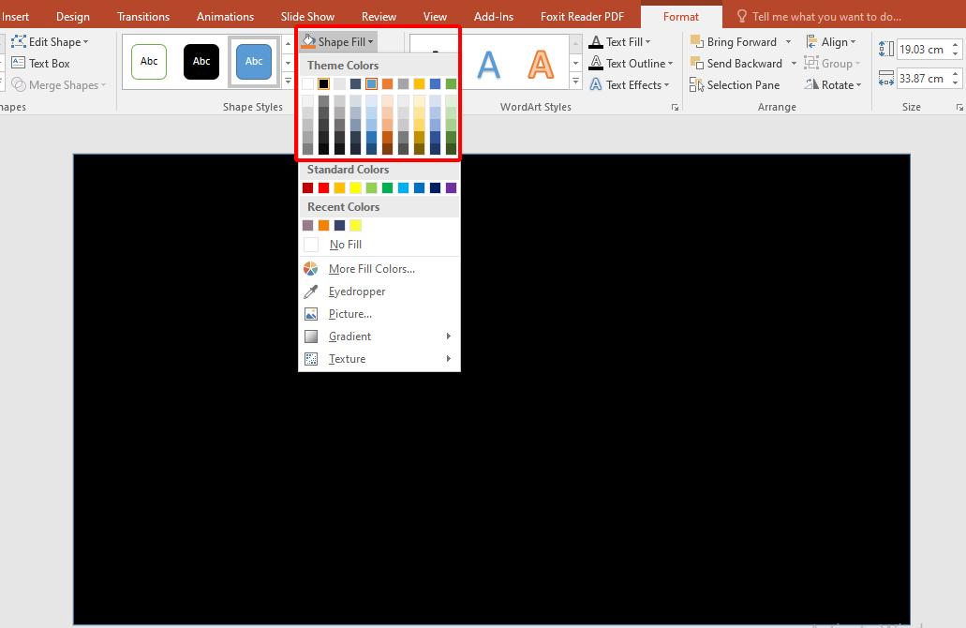Screen dimensions: 966x628
Task: Select No Fill option
Action: pyautogui.click(x=345, y=245)
